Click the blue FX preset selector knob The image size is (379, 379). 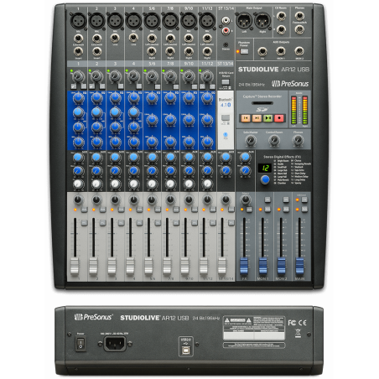265,179
